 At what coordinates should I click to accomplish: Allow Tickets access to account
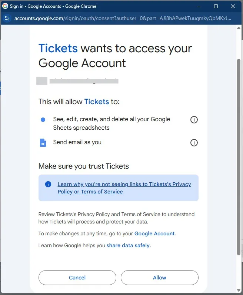click(x=160, y=278)
